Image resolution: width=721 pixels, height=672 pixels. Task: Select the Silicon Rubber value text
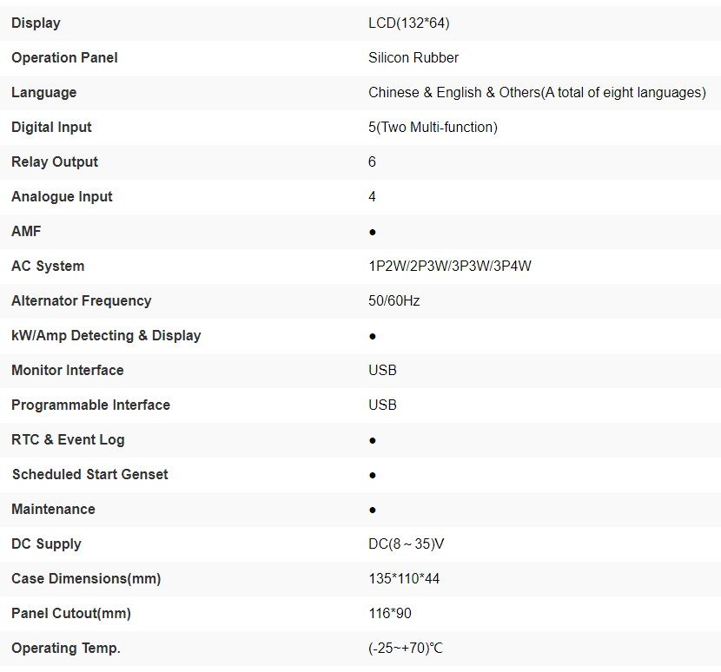click(x=413, y=57)
